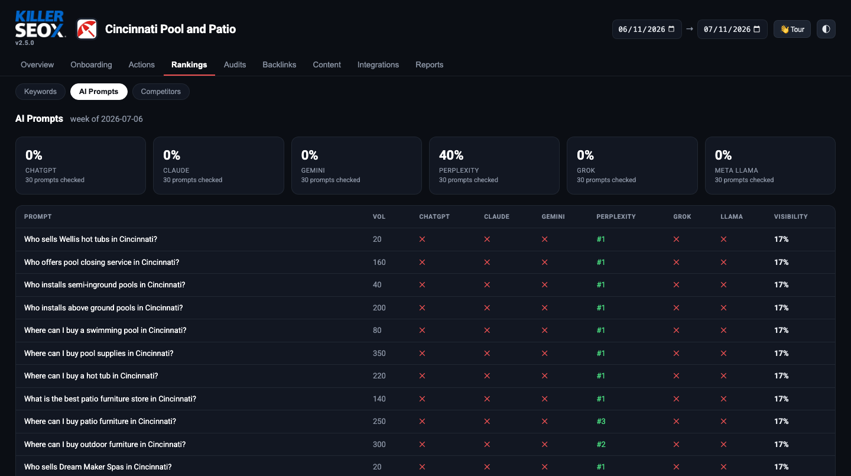
Task: Click prompt "Who installs above ground pools in Cincinnati?"
Action: [103, 307]
